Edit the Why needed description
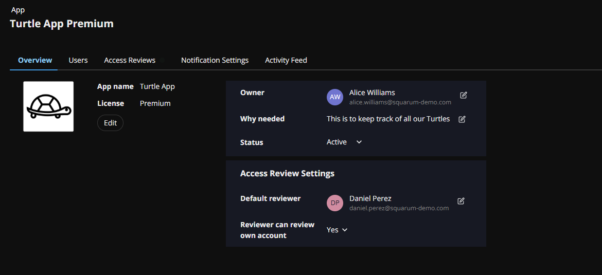602x275 pixels. 462,119
